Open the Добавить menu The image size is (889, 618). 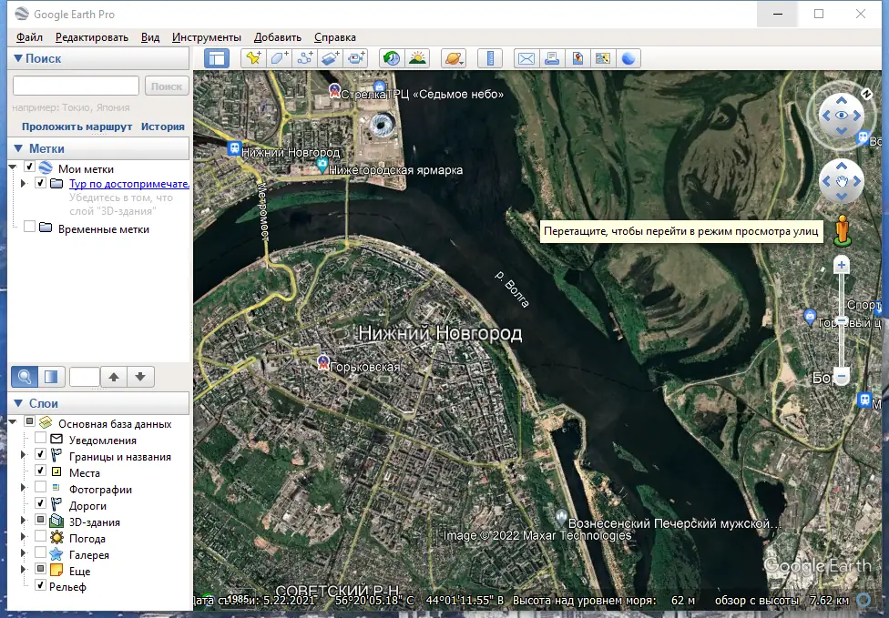[278, 37]
